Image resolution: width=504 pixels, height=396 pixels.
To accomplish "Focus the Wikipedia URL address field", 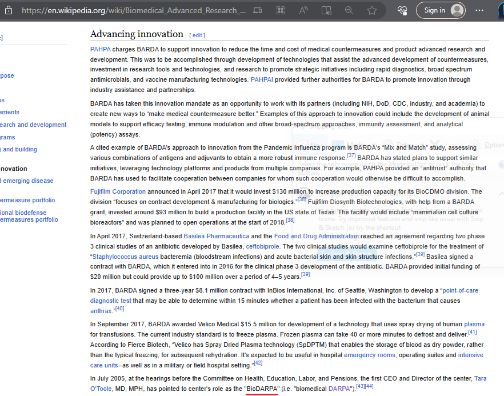I will (134, 10).
